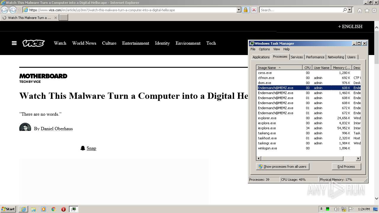379x213 pixels.
Task: Switch to the Applications tab
Action: pyautogui.click(x=261, y=57)
